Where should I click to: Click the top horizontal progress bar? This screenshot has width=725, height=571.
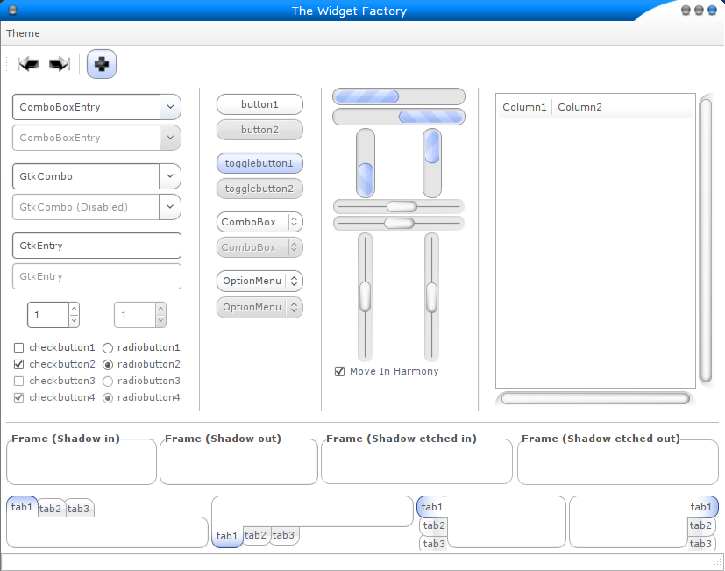point(399,96)
